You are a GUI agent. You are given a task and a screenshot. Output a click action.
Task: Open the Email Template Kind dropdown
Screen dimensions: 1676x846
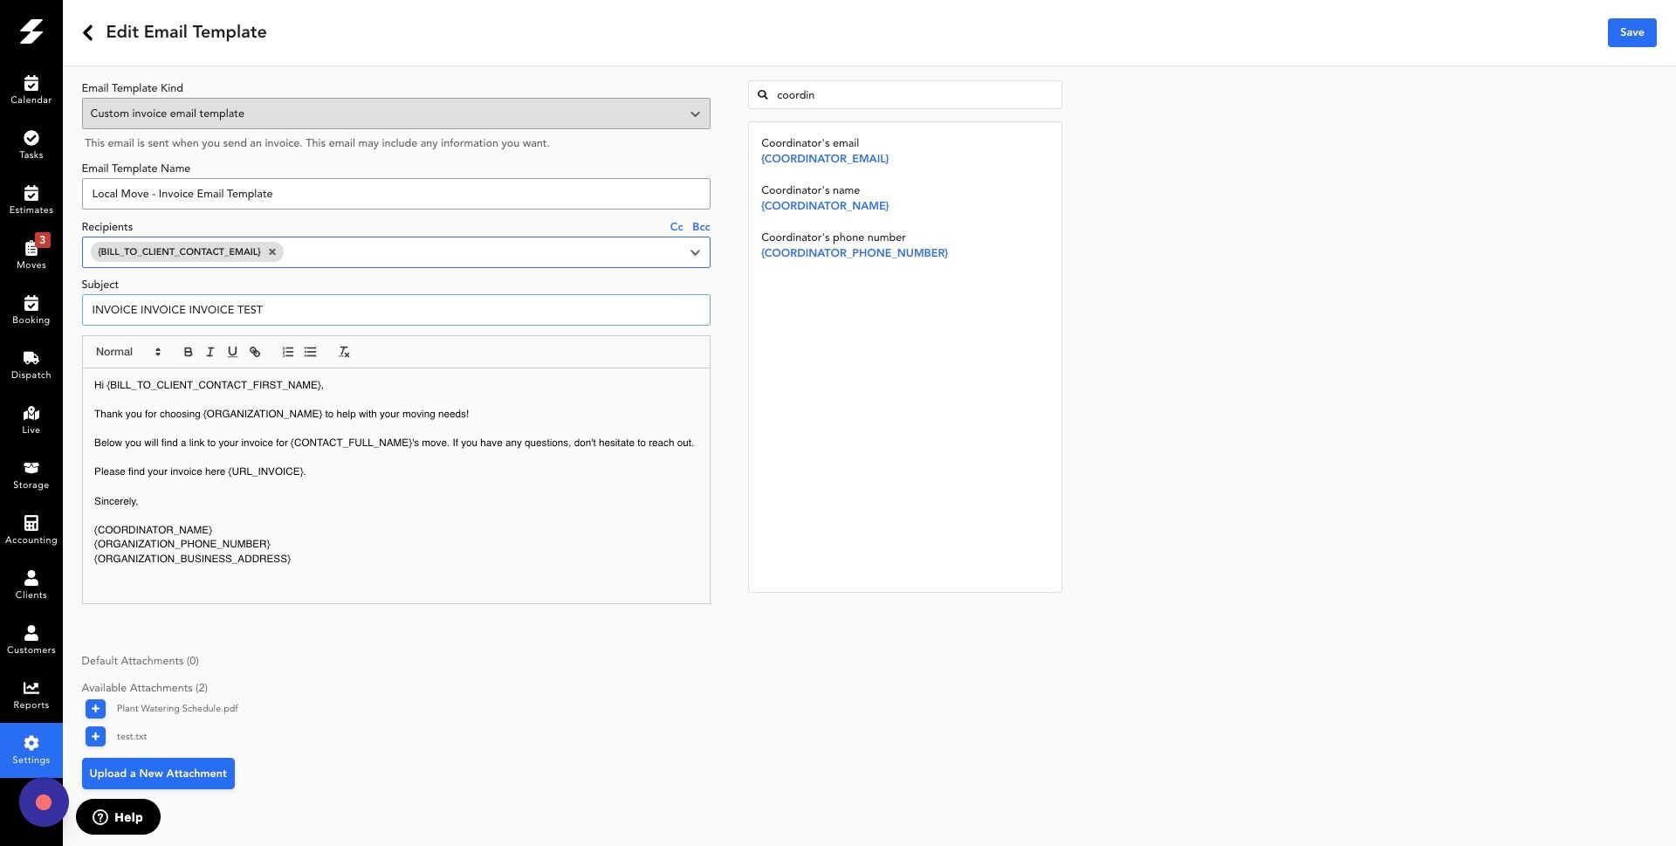click(x=395, y=113)
